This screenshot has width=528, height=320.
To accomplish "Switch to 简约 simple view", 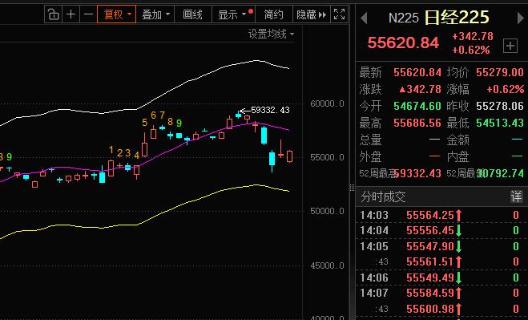I will [x=274, y=14].
